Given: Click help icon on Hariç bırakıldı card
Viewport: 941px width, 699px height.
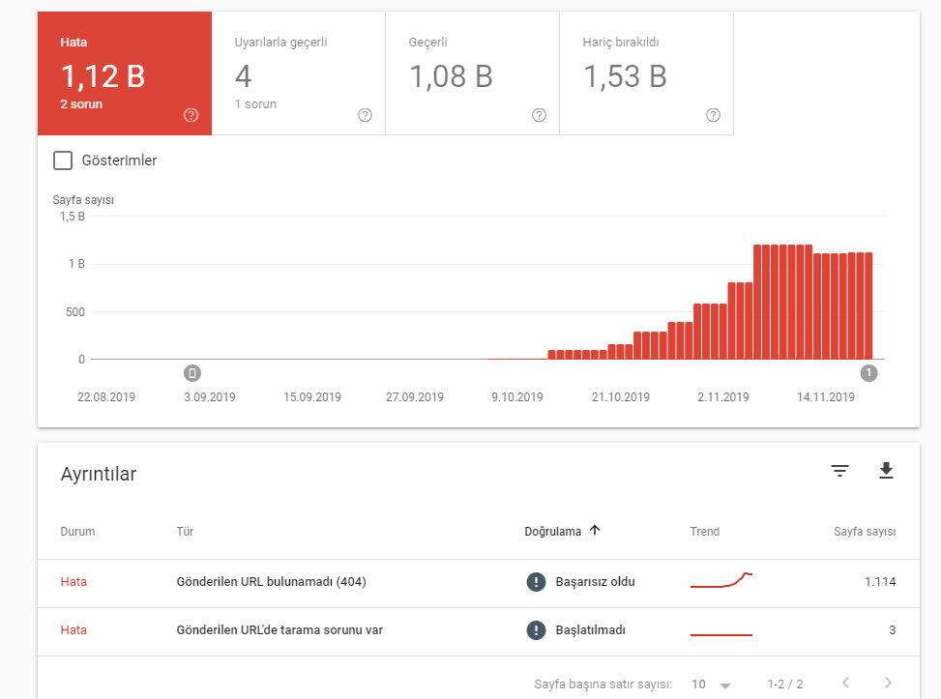Looking at the screenshot, I should point(713,115).
